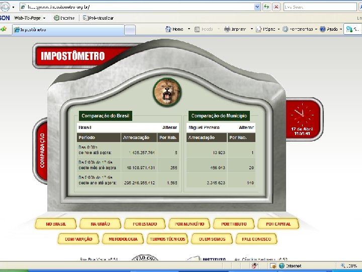Click the QUEM SOMOS button

[x=212, y=239]
